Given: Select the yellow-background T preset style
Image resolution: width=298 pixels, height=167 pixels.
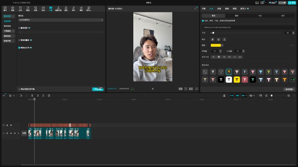Looking at the screenshot, I should tap(237, 79).
